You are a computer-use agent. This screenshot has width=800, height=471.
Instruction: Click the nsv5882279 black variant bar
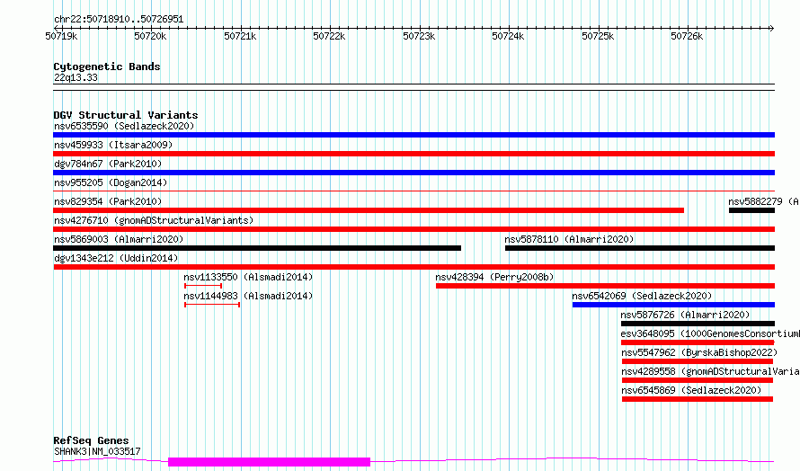point(751,210)
